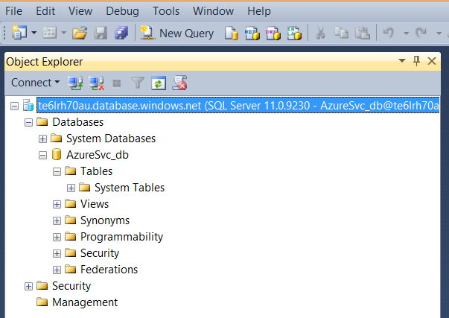Image resolution: width=449 pixels, height=318 pixels.
Task: Expand the Synonyms folder
Action: point(57,221)
